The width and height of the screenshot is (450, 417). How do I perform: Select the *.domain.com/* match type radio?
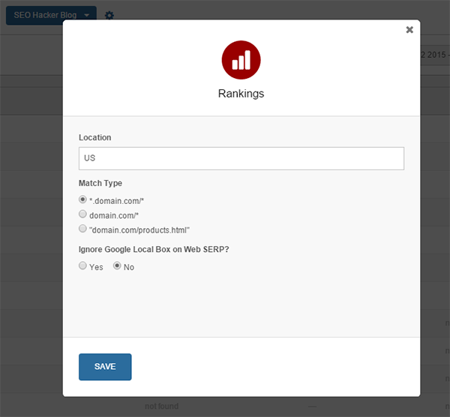[83, 199]
